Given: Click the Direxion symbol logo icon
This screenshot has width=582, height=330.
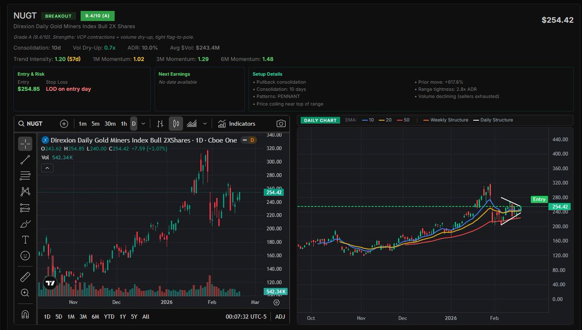Looking at the screenshot, I should 46,140.
